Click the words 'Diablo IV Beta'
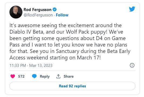Image resolution: width=144 pixels, height=97 pixels. click(x=27, y=32)
